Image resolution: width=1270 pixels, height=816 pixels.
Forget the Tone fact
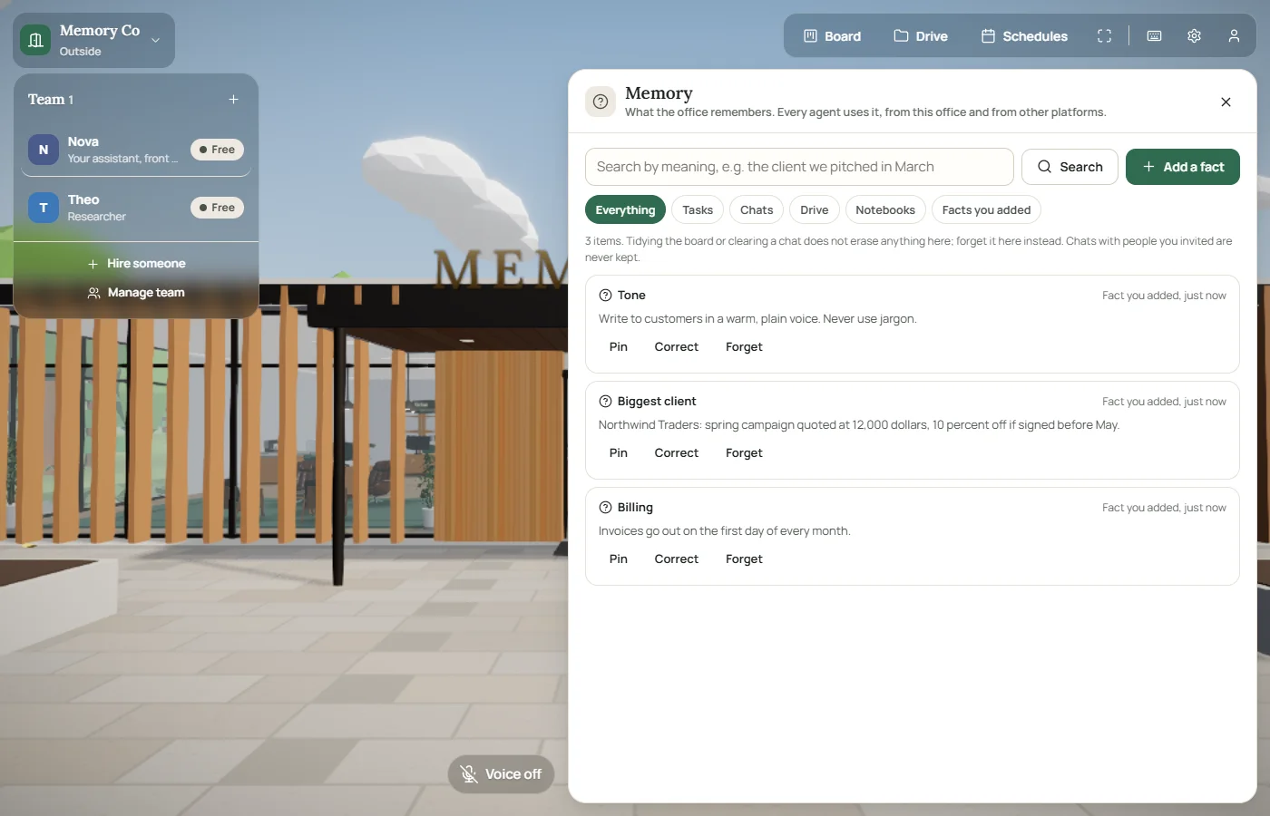click(744, 347)
